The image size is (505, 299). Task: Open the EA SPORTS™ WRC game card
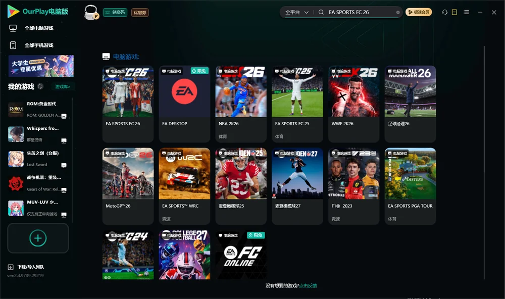[x=184, y=186]
